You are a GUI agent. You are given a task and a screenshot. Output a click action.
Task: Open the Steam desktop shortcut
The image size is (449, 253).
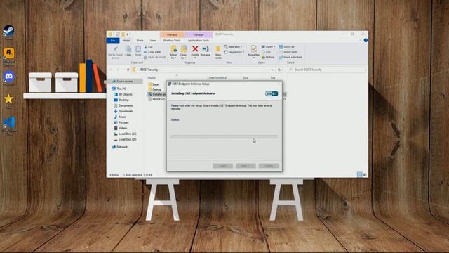tap(8, 32)
